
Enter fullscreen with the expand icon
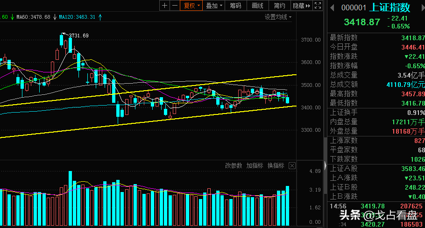(x=318, y=6)
